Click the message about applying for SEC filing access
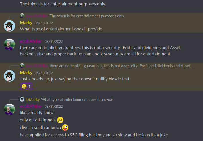 click(x=94, y=135)
